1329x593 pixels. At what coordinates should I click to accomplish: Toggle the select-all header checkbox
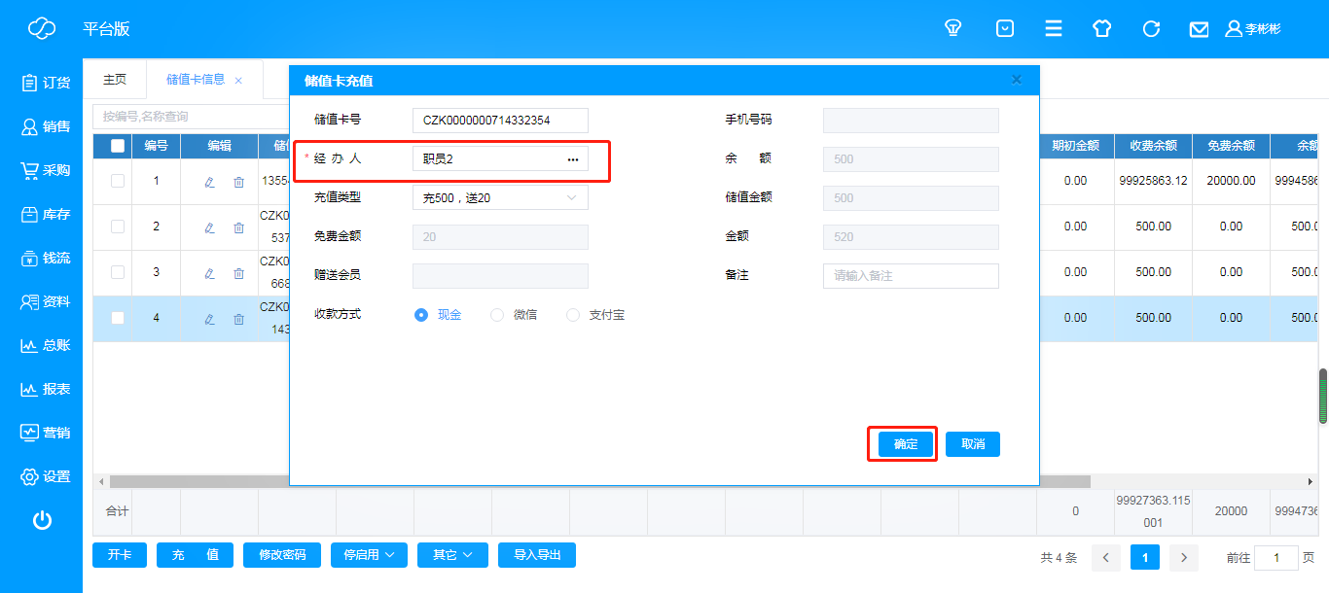(118, 146)
